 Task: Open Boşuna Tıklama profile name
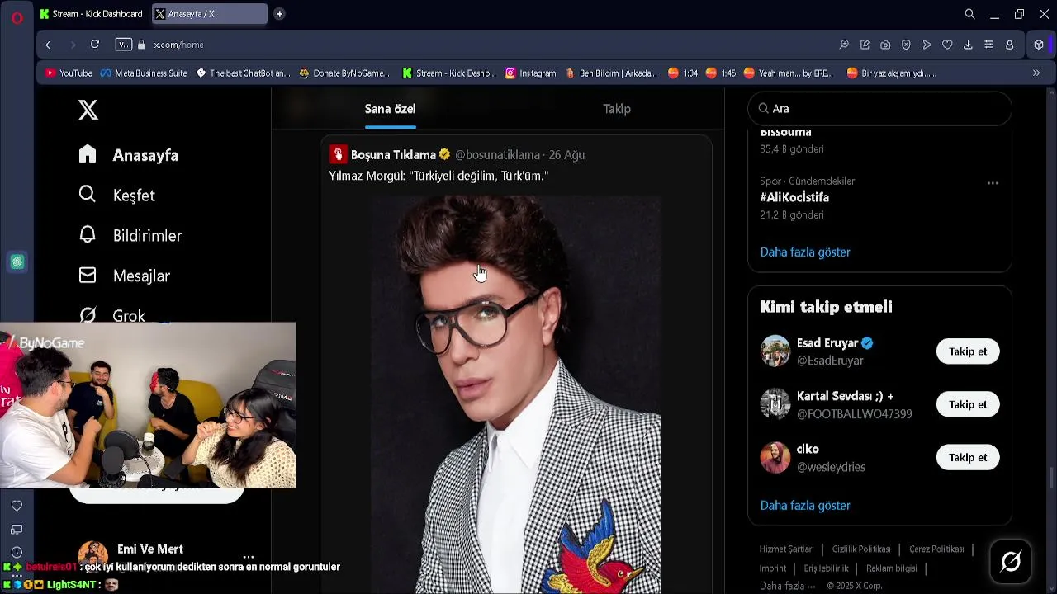coord(393,154)
